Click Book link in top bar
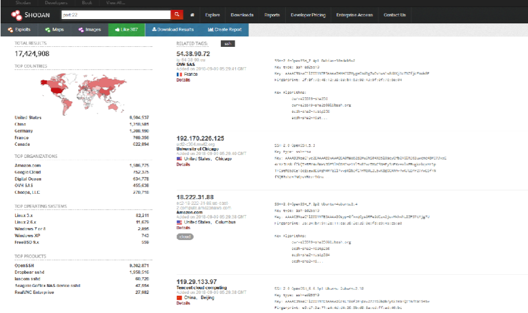 87,3
